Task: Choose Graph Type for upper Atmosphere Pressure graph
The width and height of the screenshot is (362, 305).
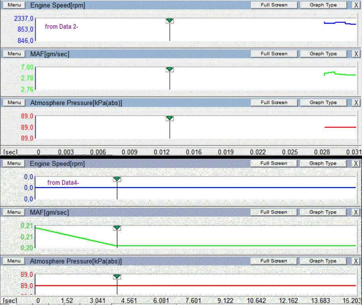Action: point(323,102)
